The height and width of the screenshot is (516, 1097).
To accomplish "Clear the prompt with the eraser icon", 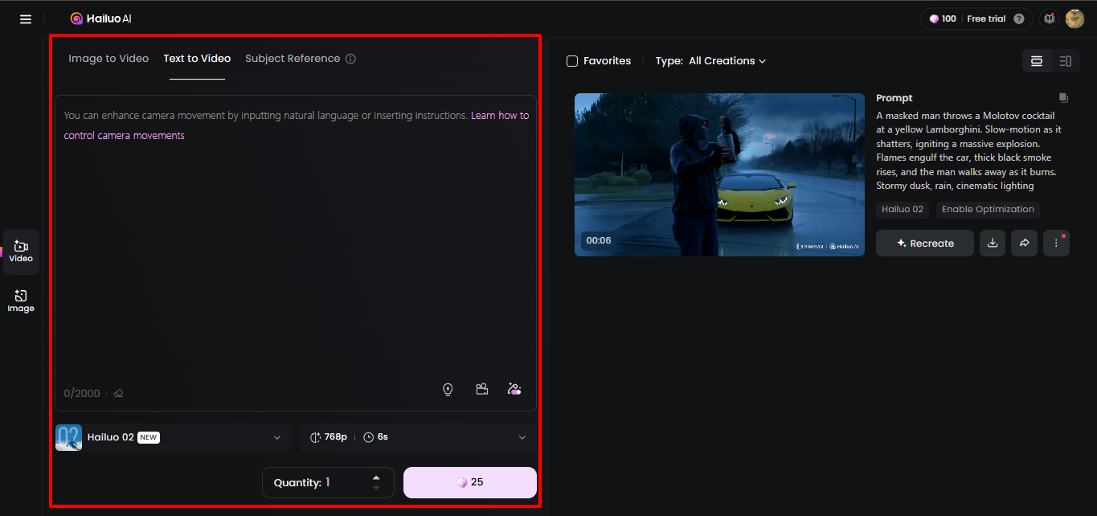I will point(118,393).
